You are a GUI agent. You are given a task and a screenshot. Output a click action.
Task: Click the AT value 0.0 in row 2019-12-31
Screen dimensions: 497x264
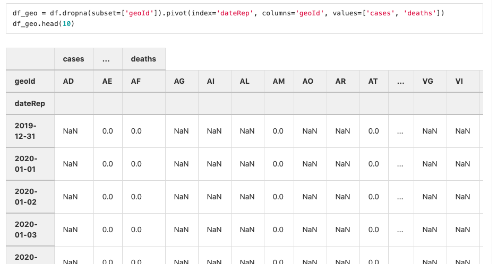click(x=374, y=131)
